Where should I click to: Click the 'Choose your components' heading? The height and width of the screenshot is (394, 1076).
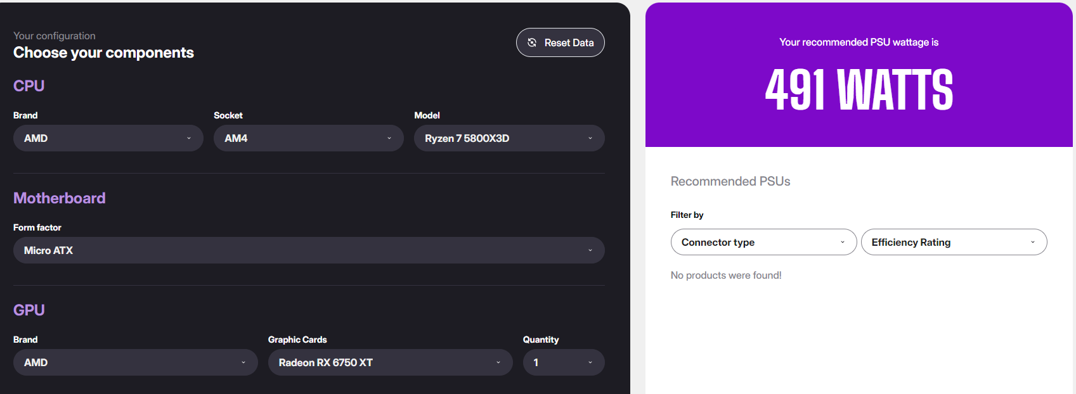click(103, 53)
